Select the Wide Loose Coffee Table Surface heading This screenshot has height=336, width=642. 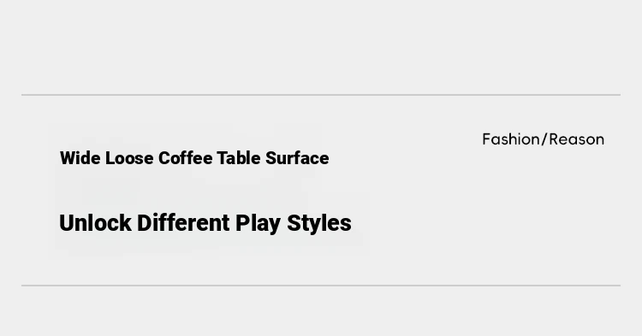coord(194,158)
